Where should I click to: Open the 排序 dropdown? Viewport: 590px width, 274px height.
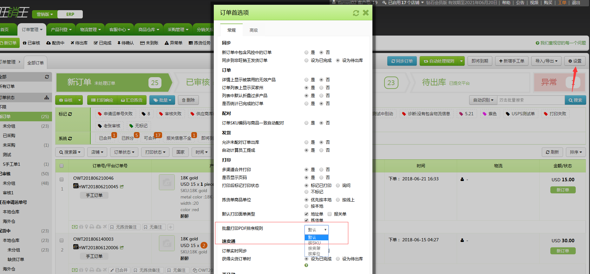click(x=575, y=152)
